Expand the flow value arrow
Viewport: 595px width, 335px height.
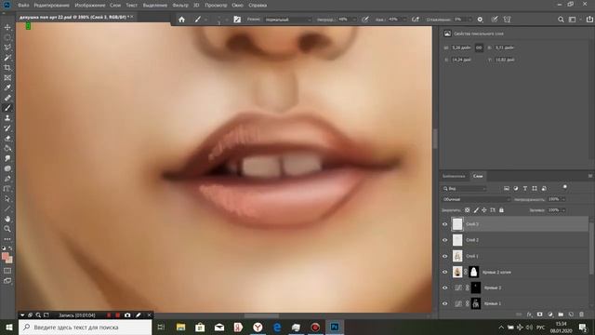click(x=404, y=20)
